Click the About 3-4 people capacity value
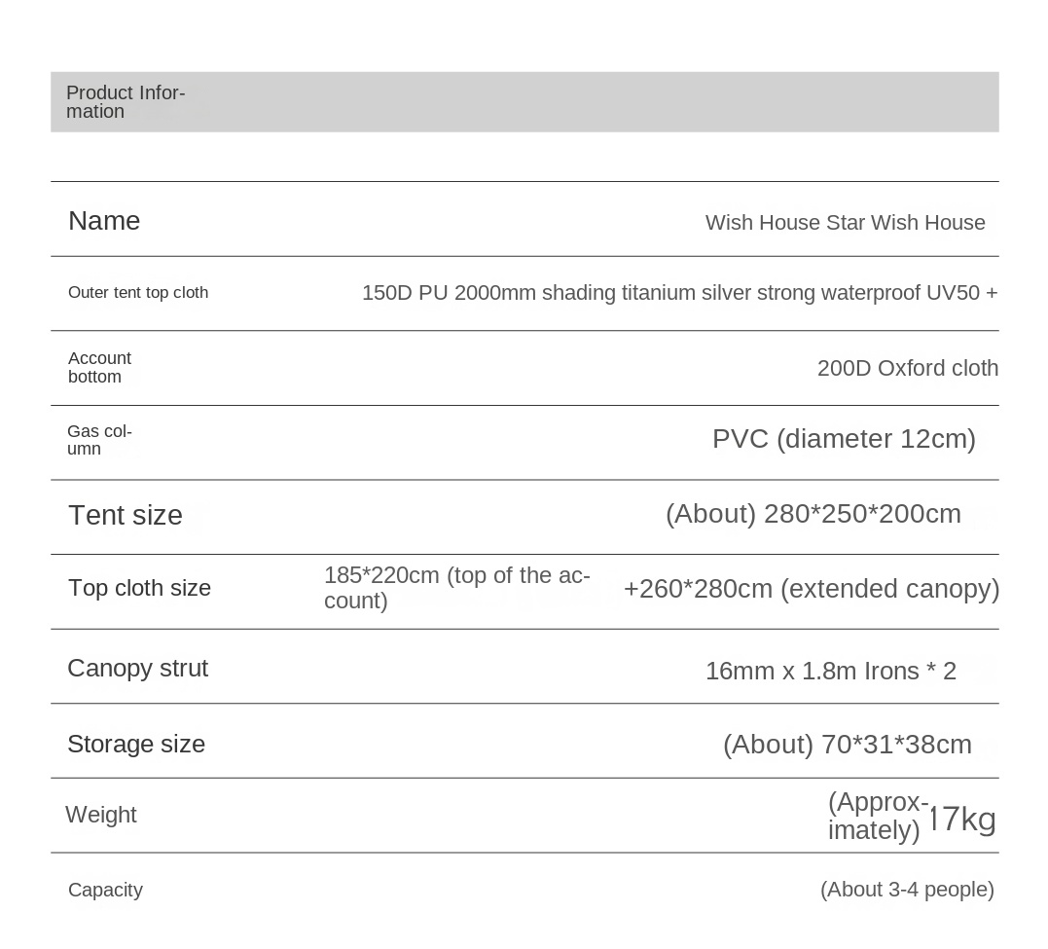 tap(907, 890)
